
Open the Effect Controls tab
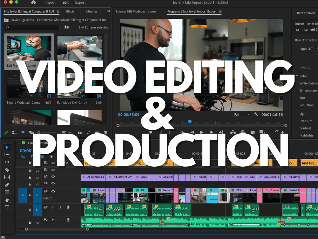pos(305,13)
